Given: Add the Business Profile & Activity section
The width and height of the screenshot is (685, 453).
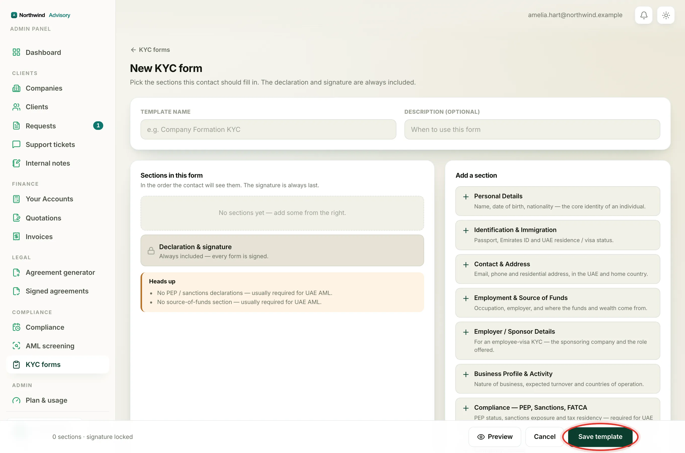Looking at the screenshot, I should (x=558, y=379).
